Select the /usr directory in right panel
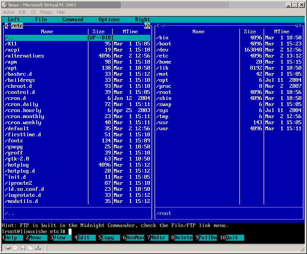 (229, 122)
